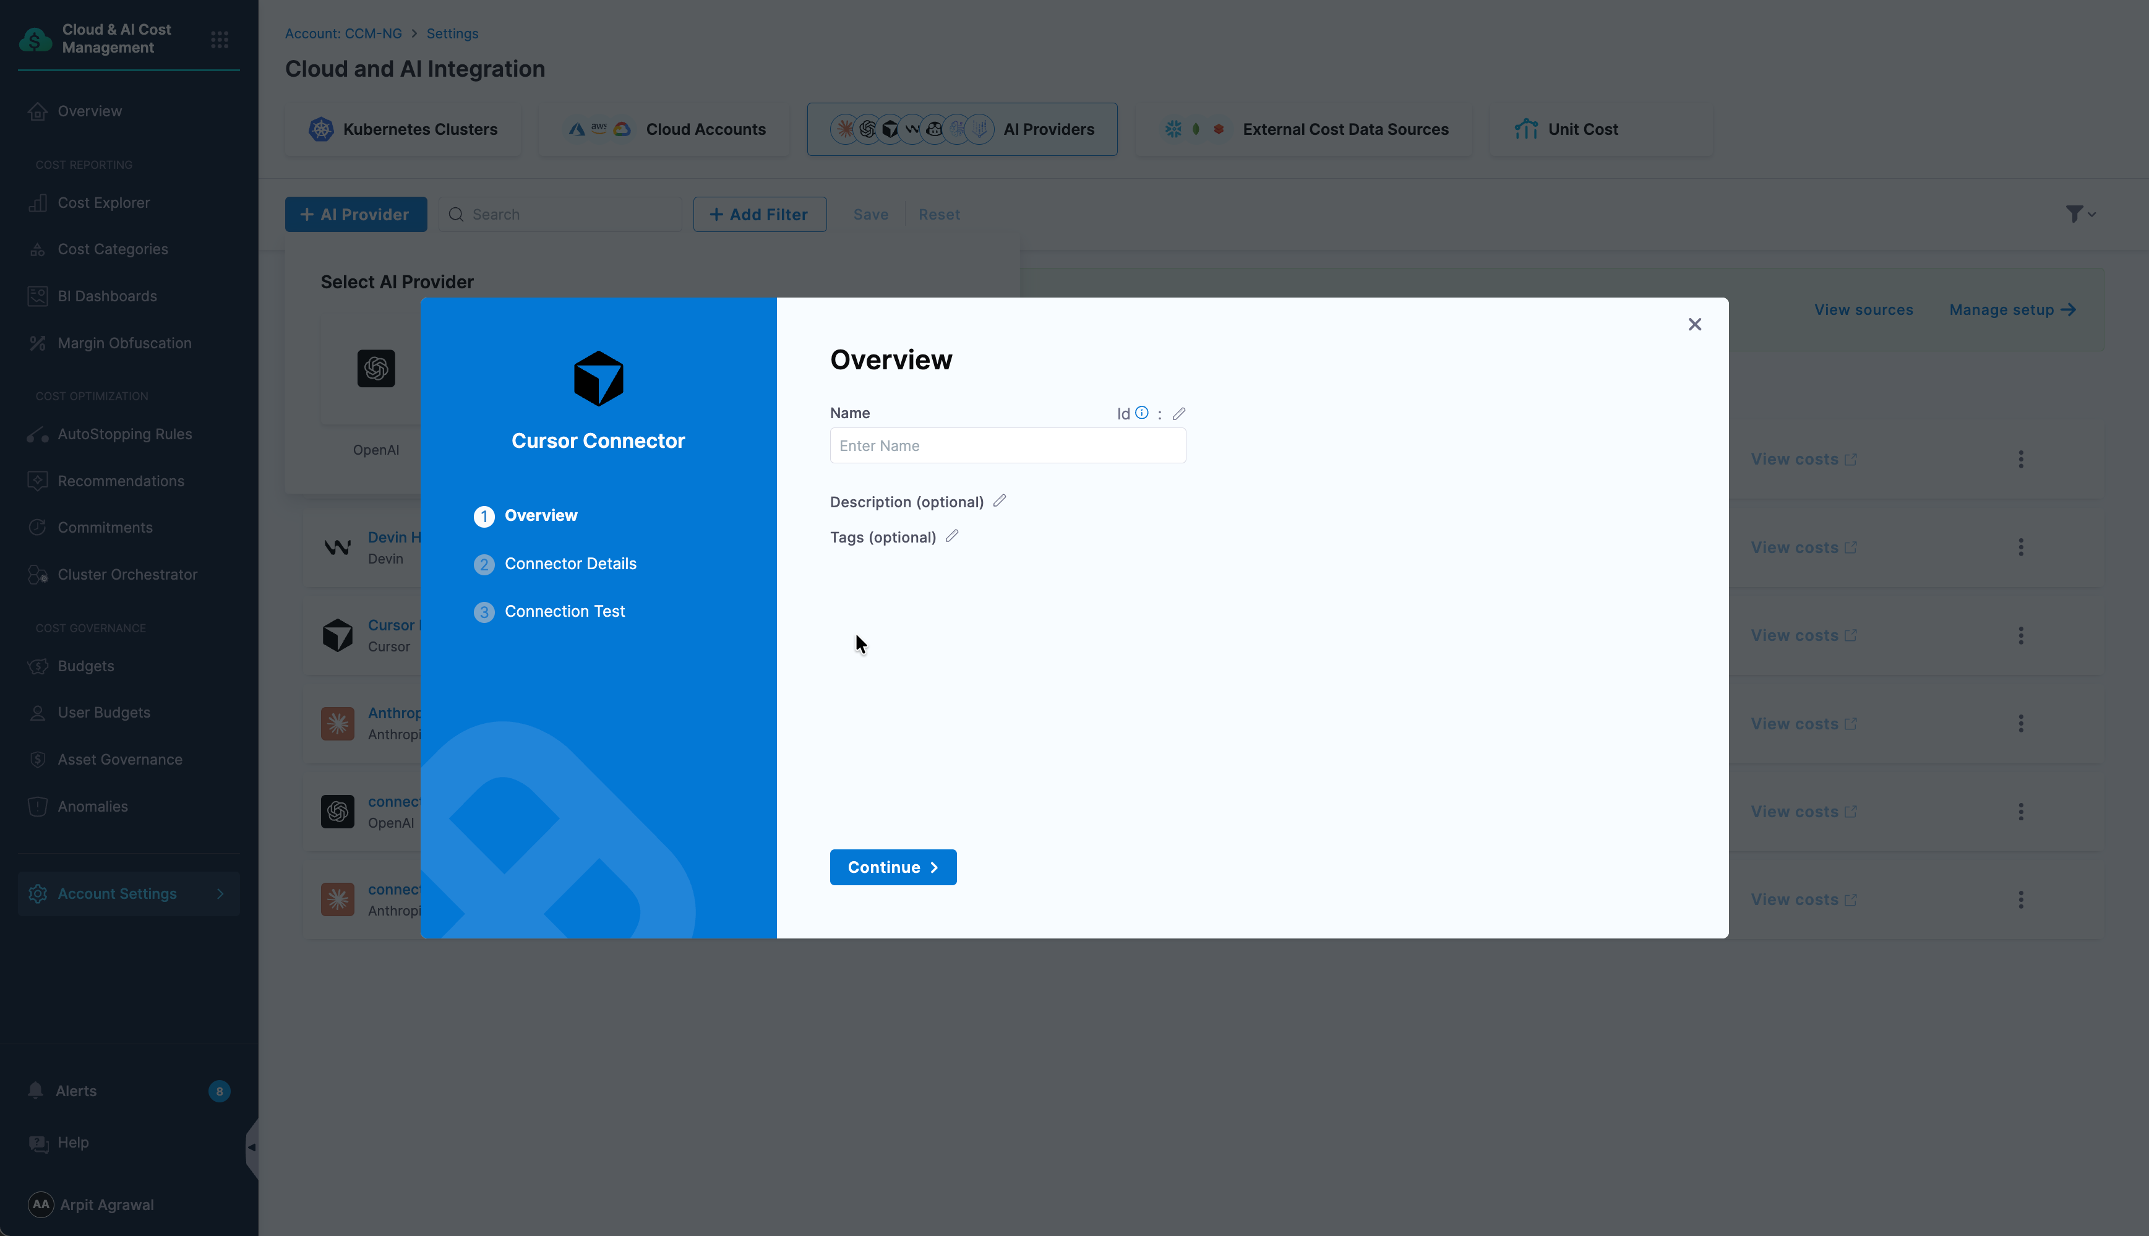The width and height of the screenshot is (2149, 1236).
Task: Focus the Enter Name input field
Action: point(1008,445)
